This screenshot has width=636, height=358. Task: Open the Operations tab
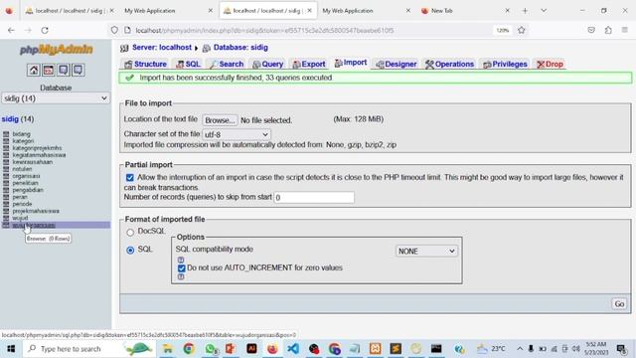[x=449, y=64]
